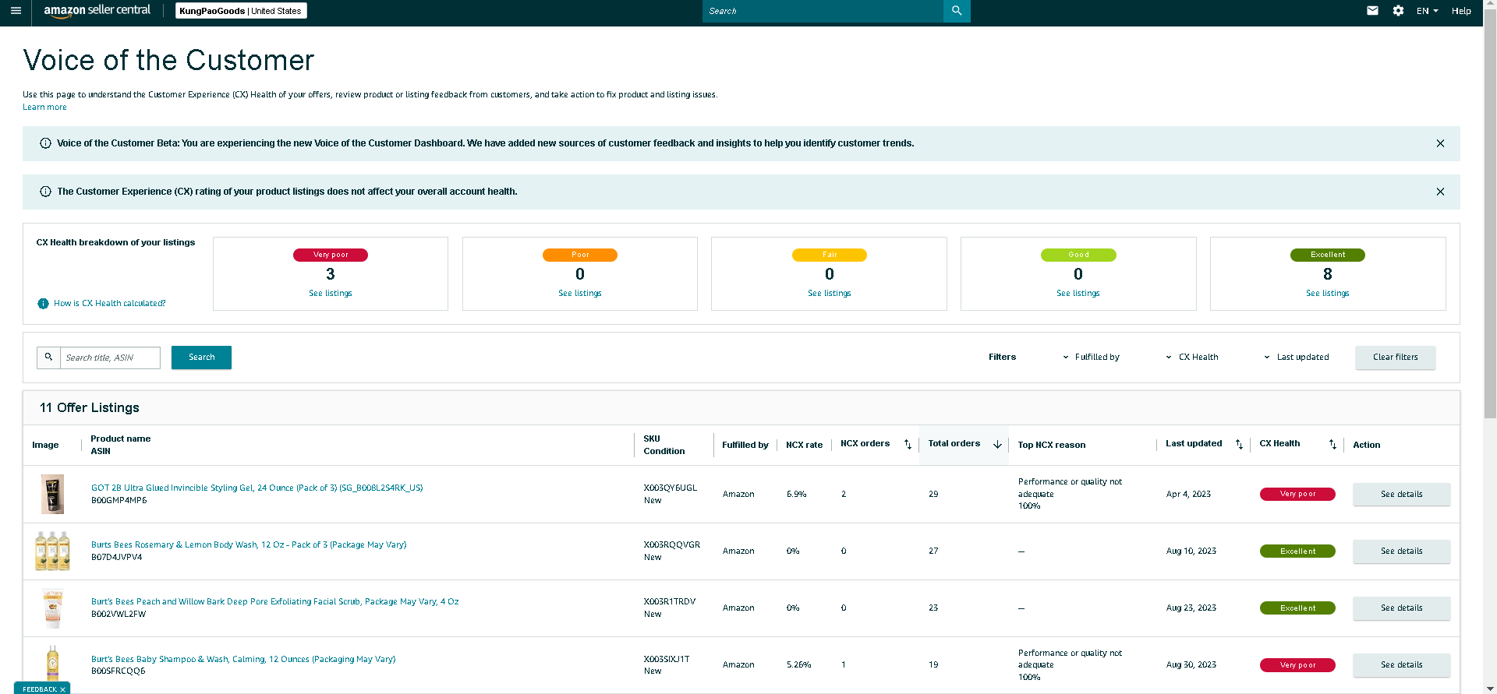Screen dimensions: 1497x694
Task: Sort by NCX orders column arrows
Action: click(908, 444)
